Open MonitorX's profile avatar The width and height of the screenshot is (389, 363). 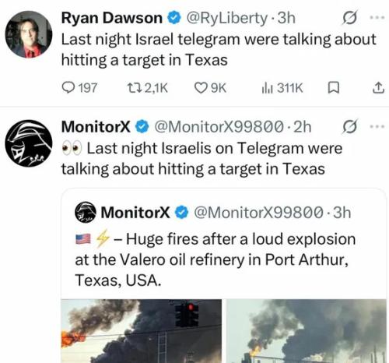pyautogui.click(x=29, y=143)
